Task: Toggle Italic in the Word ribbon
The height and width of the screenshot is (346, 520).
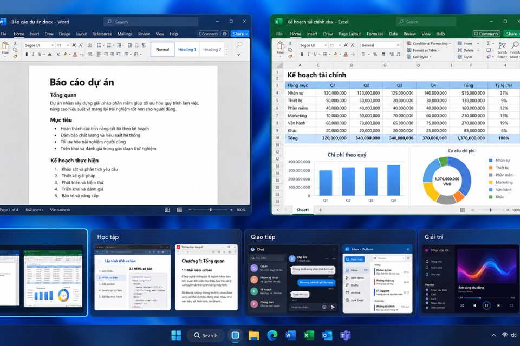Action: pyautogui.click(x=33, y=54)
